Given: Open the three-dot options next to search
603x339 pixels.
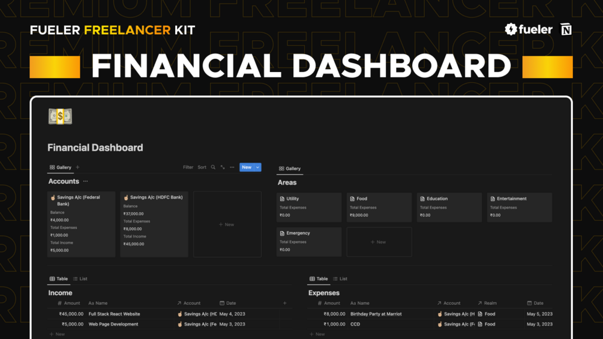Looking at the screenshot, I should pyautogui.click(x=232, y=167).
